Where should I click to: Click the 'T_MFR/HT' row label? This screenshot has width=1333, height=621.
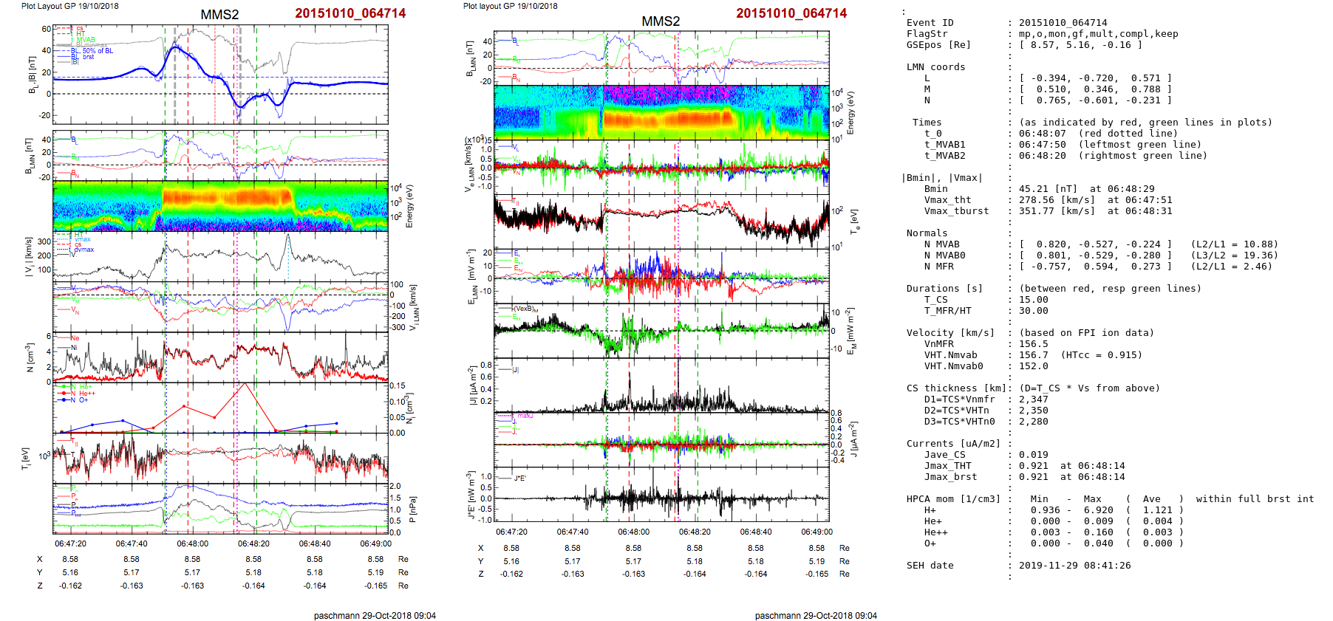tap(947, 311)
